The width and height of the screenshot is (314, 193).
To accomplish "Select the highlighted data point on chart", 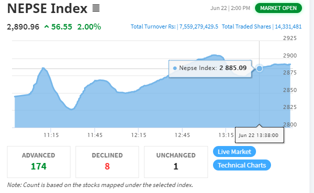I will [259, 68].
